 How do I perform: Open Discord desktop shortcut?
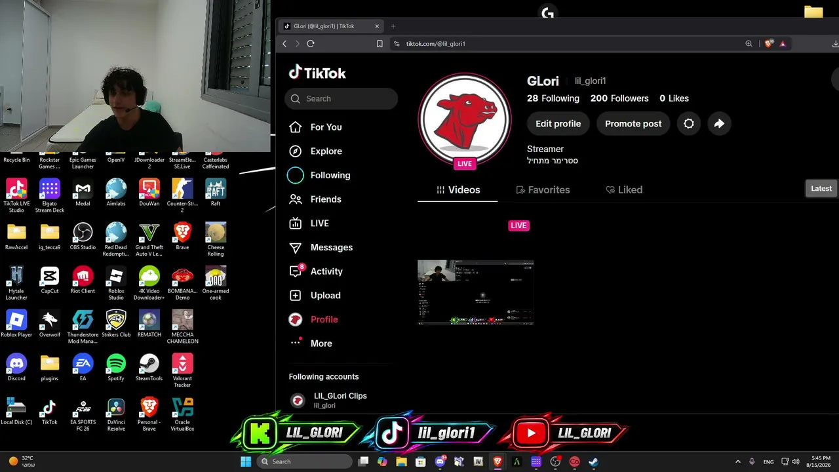[x=16, y=368]
